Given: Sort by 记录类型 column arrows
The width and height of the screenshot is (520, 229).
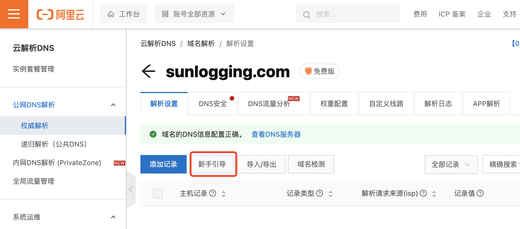Looking at the screenshot, I should pyautogui.click(x=330, y=194).
